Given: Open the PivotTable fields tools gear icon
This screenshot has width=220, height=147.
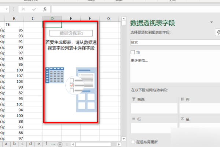Looking at the screenshot, I should pos(218,32).
